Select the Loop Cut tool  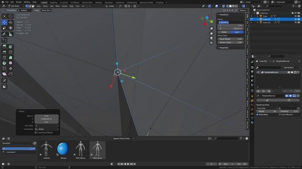click(10, 52)
